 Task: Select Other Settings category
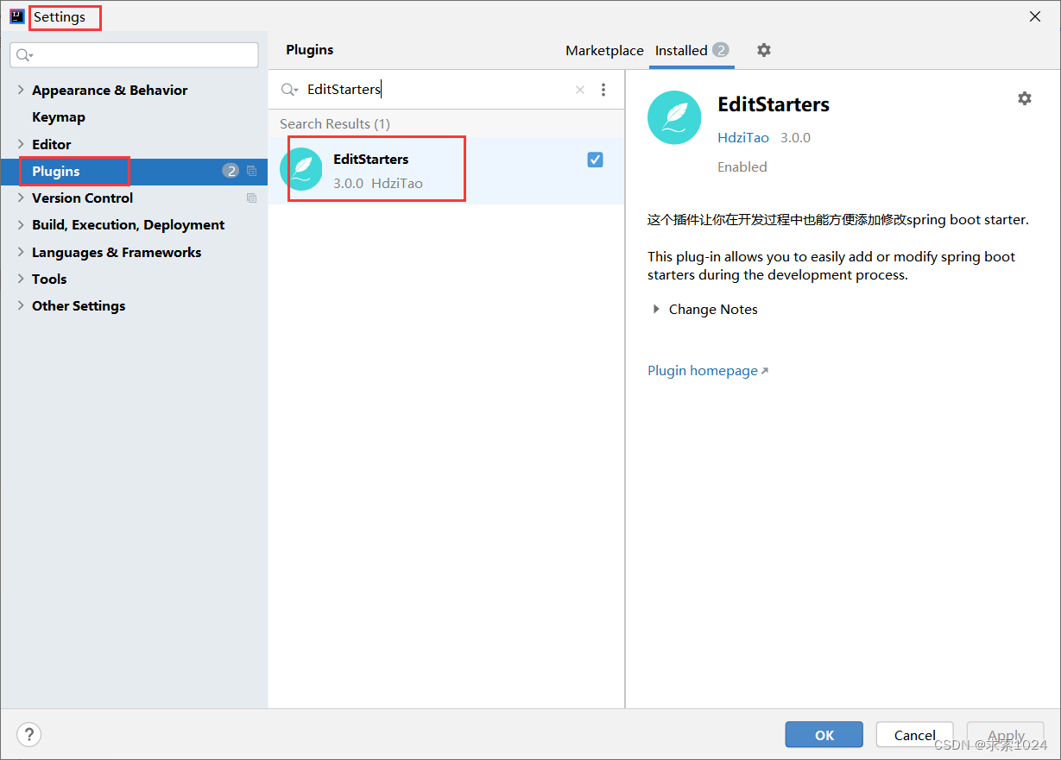tap(79, 305)
